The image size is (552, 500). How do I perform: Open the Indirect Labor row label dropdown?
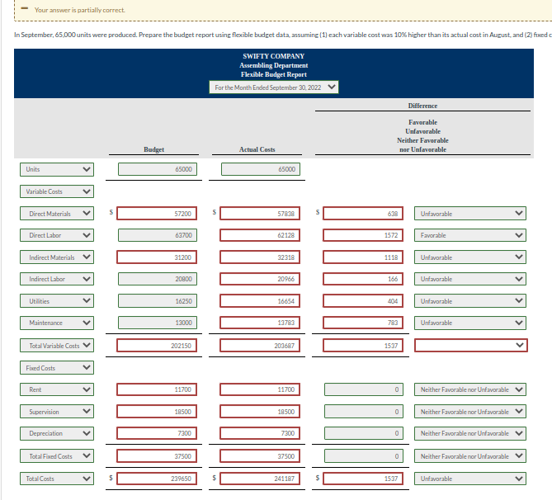coord(57,279)
